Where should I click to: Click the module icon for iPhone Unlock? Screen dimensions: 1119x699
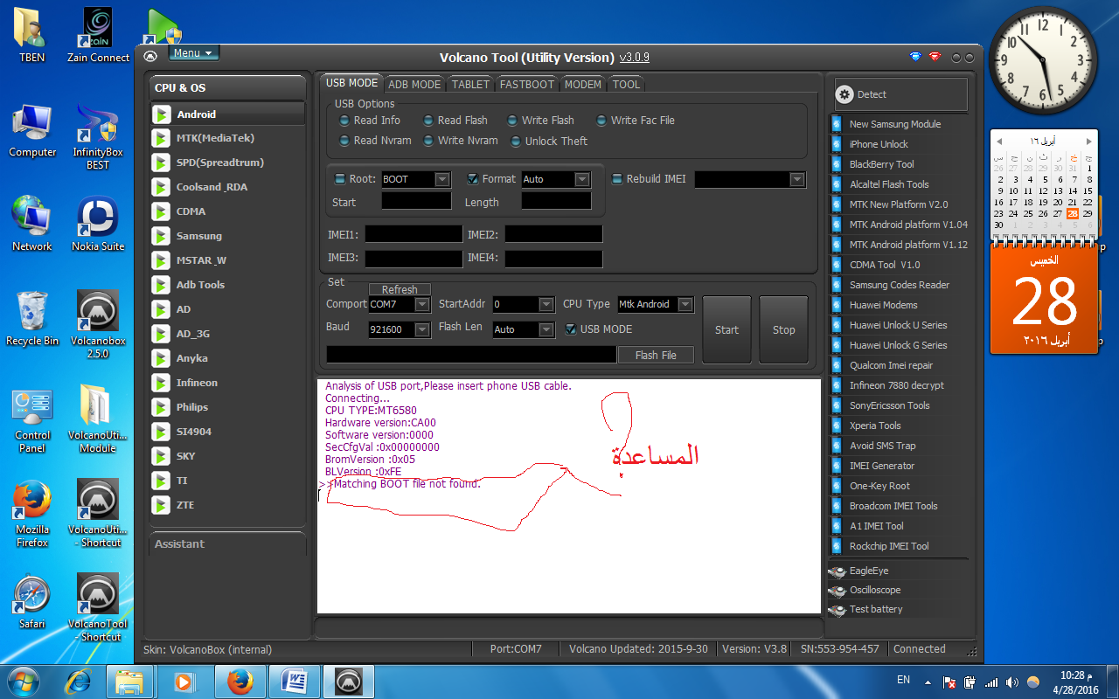click(837, 144)
